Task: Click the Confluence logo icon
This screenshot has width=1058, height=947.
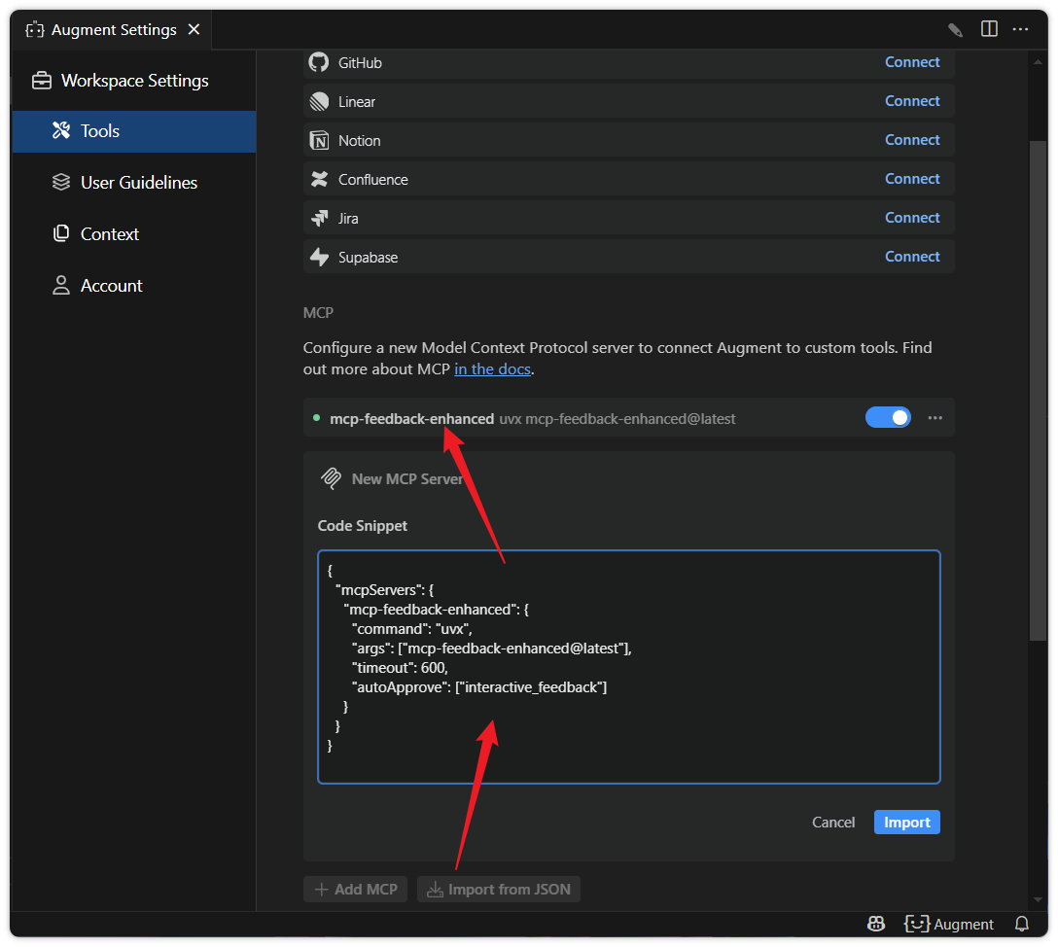Action: [x=319, y=180]
